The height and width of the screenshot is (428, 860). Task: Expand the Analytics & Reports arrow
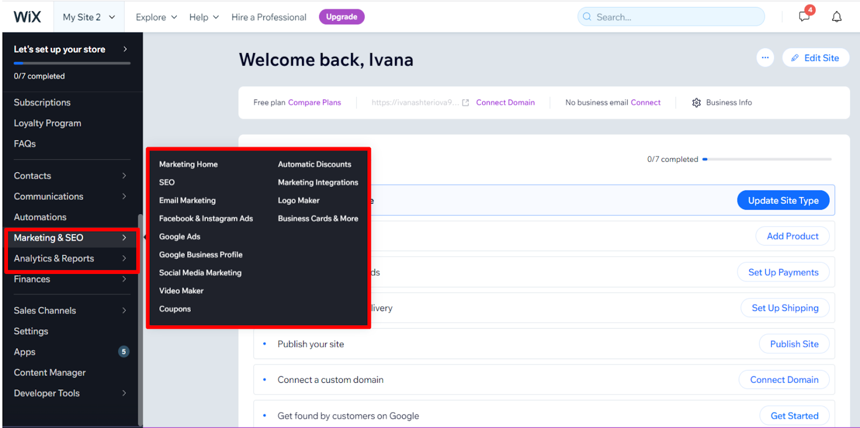(x=124, y=259)
